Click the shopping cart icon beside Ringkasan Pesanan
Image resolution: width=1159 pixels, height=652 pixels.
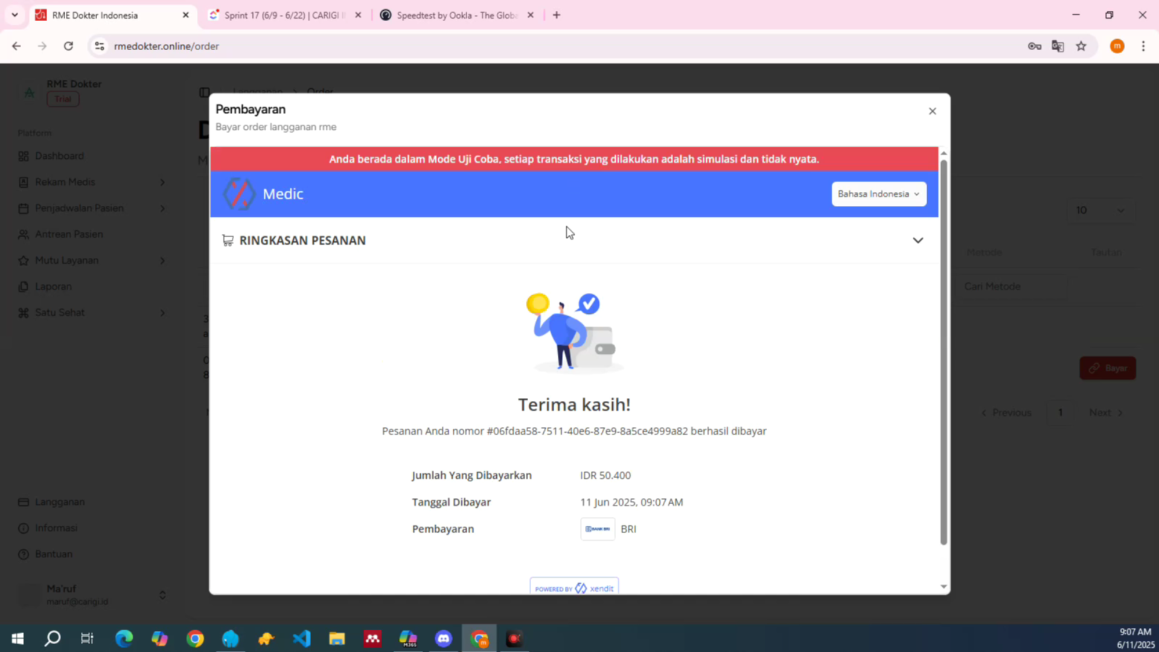228,240
